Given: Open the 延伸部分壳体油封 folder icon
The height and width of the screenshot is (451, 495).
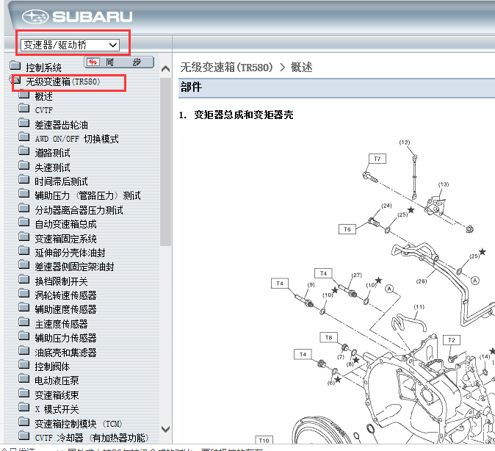Looking at the screenshot, I should click(24, 250).
